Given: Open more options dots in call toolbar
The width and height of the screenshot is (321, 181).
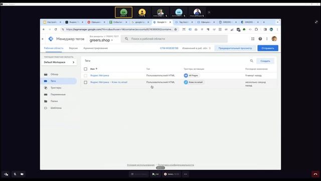Looking at the screenshot, I should pos(185,174).
